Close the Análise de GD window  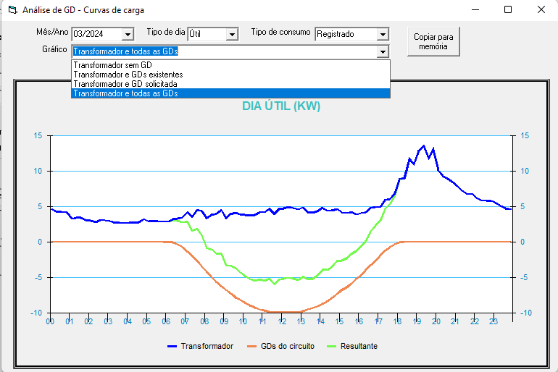point(541,9)
